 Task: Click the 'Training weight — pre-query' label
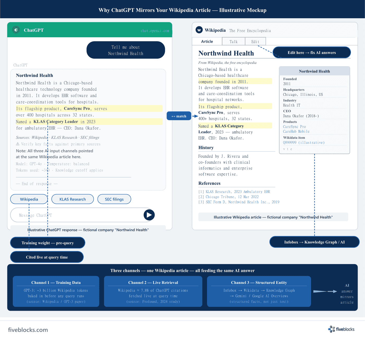coord(48,243)
